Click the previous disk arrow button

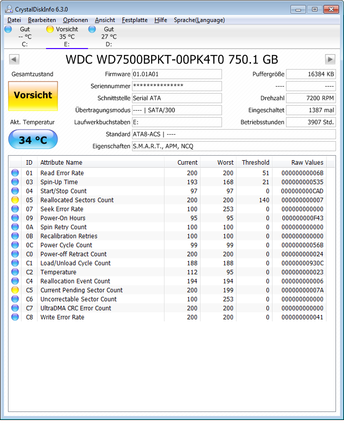click(14, 59)
